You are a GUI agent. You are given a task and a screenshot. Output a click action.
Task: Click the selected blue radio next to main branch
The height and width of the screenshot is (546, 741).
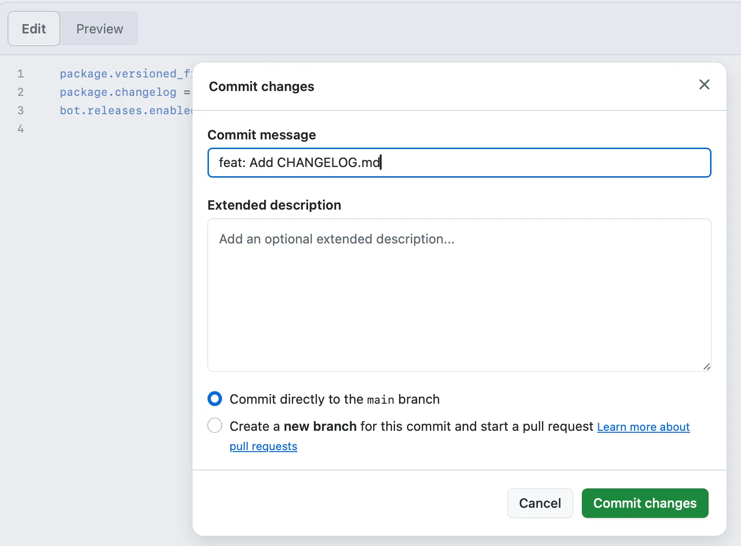click(214, 398)
